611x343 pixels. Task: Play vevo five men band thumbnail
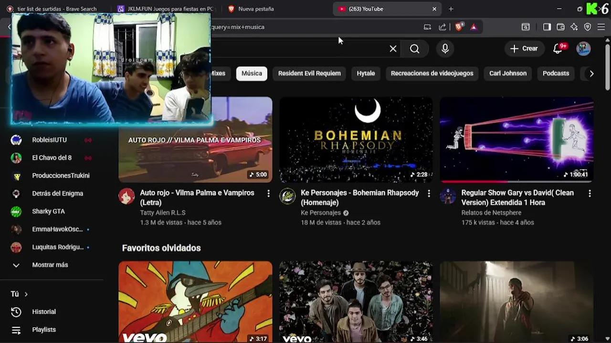(x=356, y=302)
